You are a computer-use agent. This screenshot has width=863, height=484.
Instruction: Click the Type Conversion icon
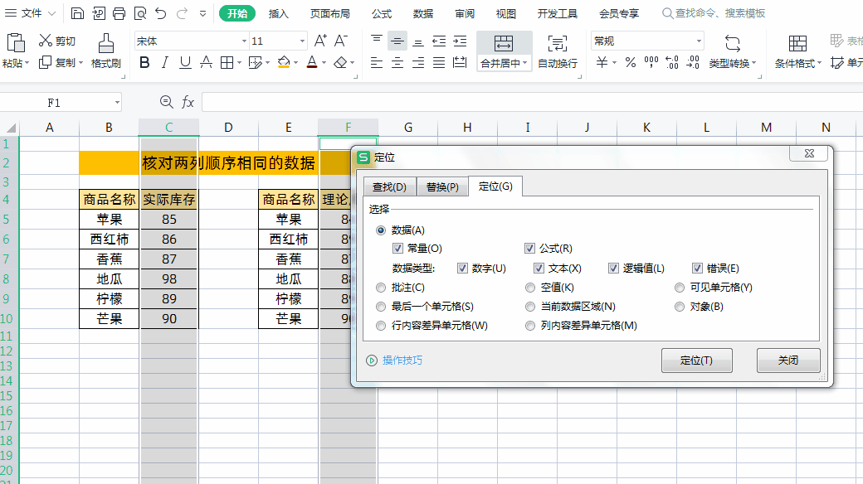click(733, 43)
